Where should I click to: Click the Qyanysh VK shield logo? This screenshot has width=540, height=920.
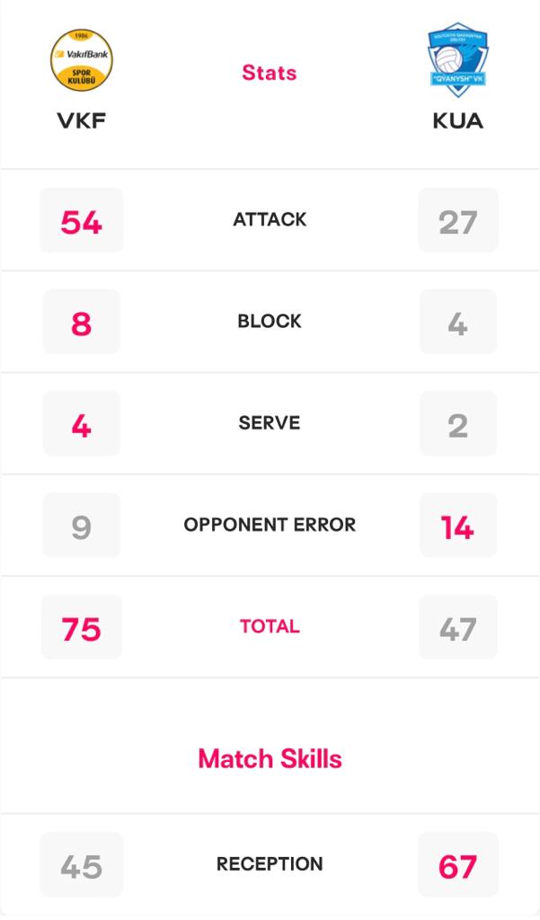(457, 59)
